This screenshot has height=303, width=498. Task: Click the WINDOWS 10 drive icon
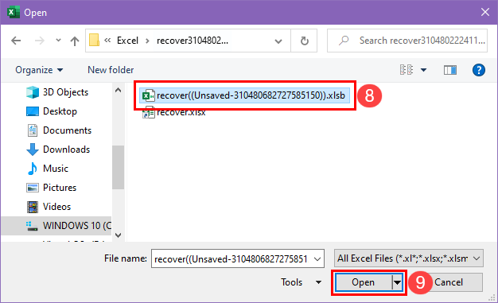pyautogui.click(x=32, y=226)
